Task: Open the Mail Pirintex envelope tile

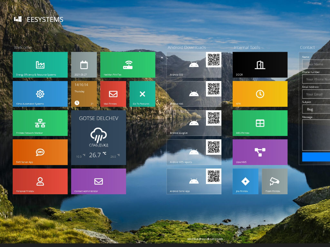Action: click(113, 94)
